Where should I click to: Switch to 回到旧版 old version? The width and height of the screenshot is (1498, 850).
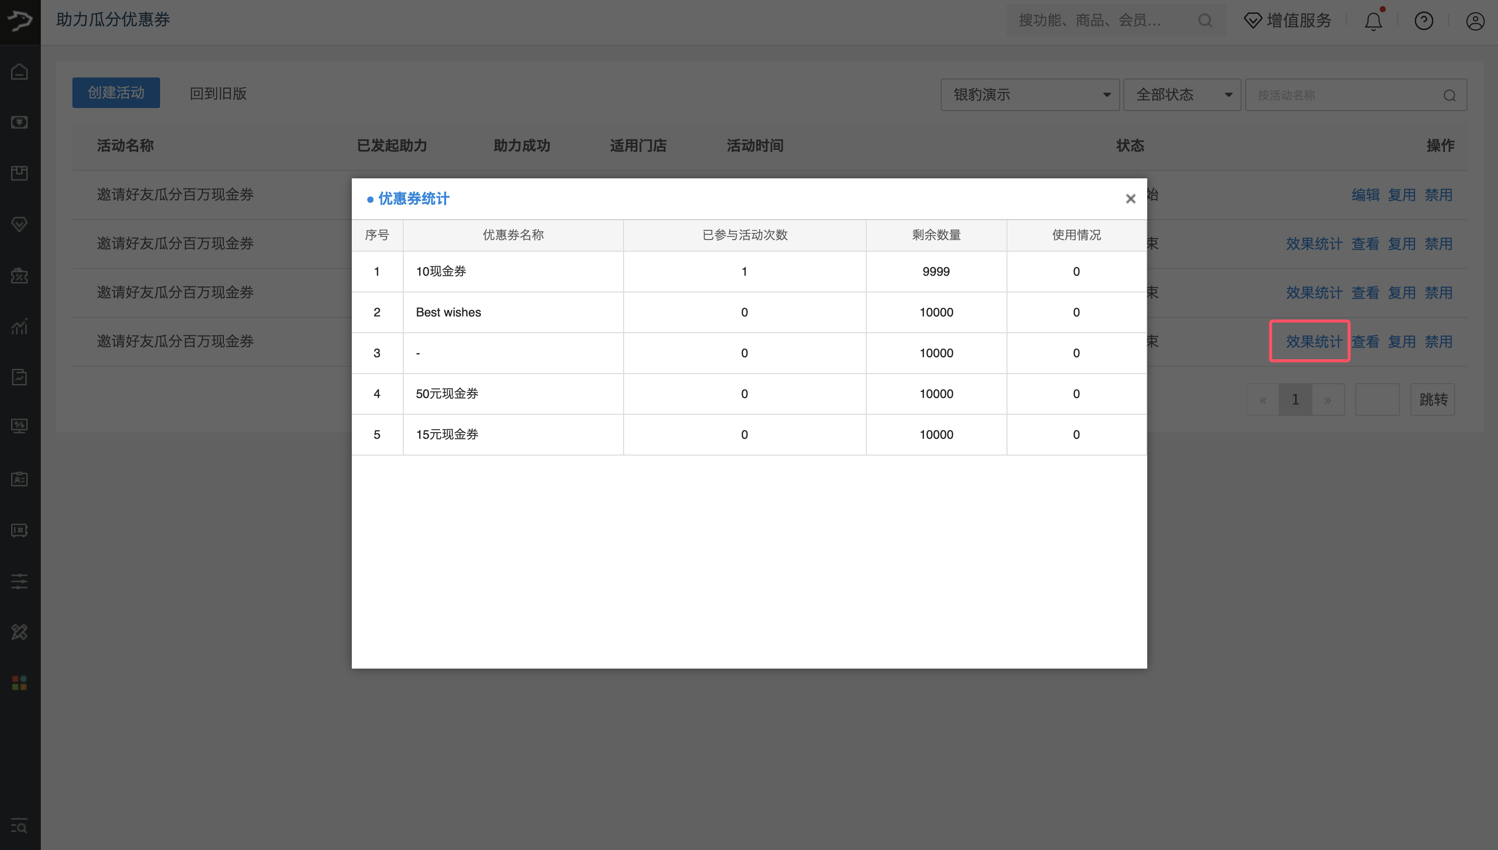click(218, 93)
